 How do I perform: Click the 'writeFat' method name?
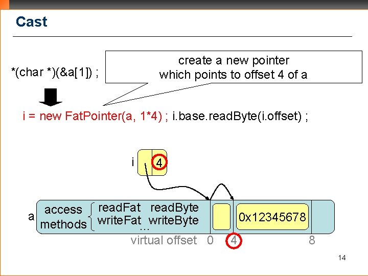point(119,220)
